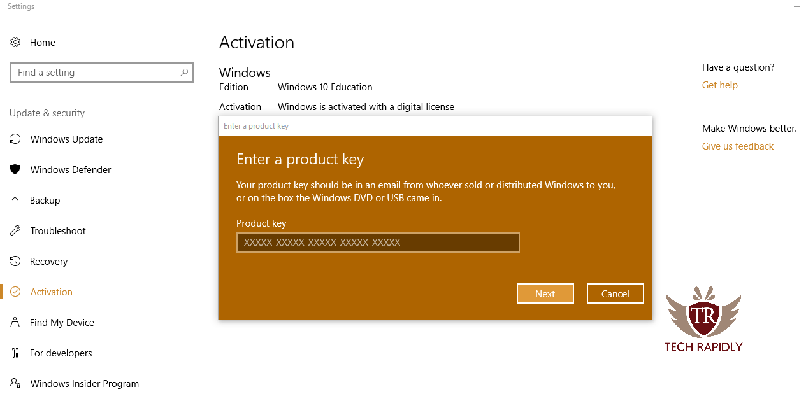Open the For developers tools icon
This screenshot has width=806, height=394.
(15, 353)
